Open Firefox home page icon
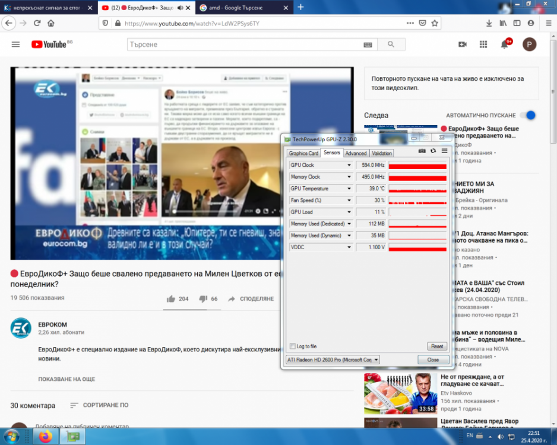Screen dimensions: 557x445 tap(51, 23)
